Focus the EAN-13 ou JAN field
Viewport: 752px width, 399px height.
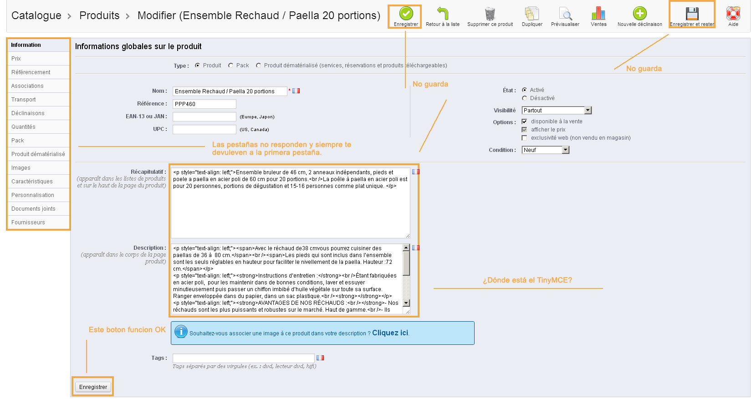point(205,116)
